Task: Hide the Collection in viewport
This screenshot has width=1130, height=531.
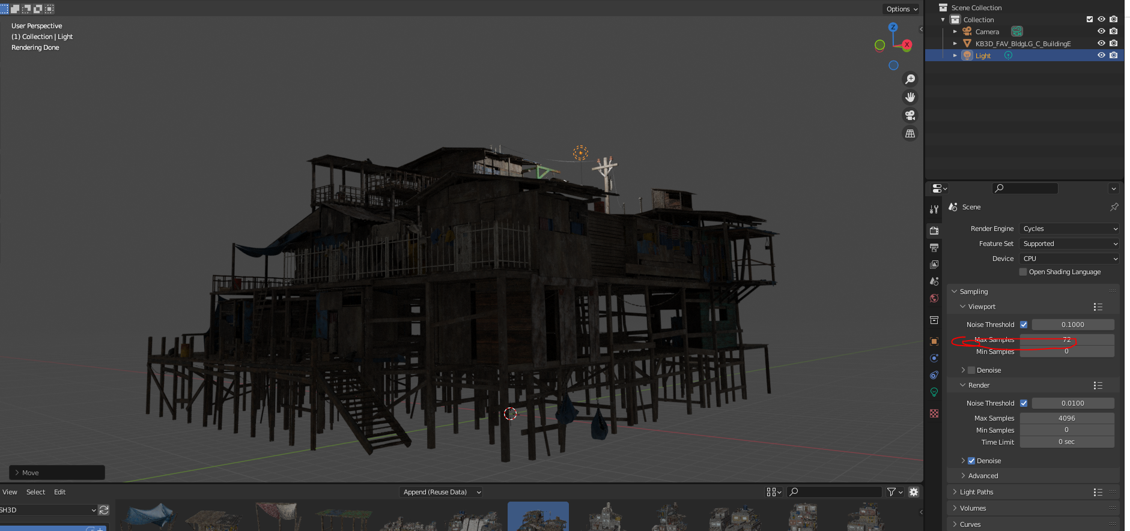Action: click(1101, 19)
